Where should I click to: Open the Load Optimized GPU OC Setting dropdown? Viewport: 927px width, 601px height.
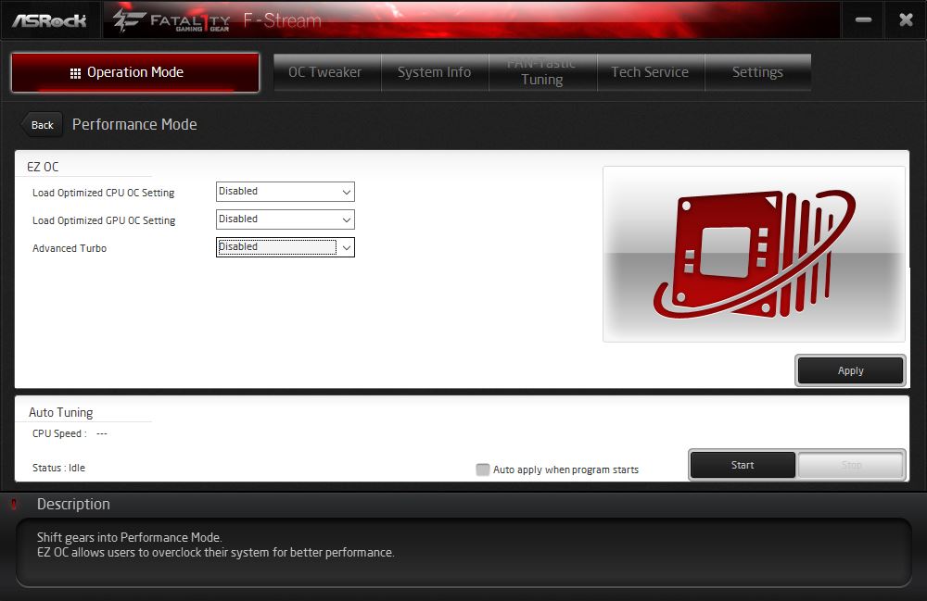pyautogui.click(x=286, y=219)
